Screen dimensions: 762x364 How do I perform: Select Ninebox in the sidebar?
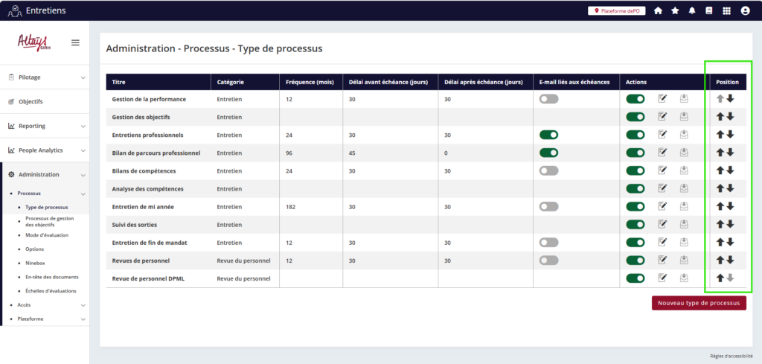click(x=36, y=263)
